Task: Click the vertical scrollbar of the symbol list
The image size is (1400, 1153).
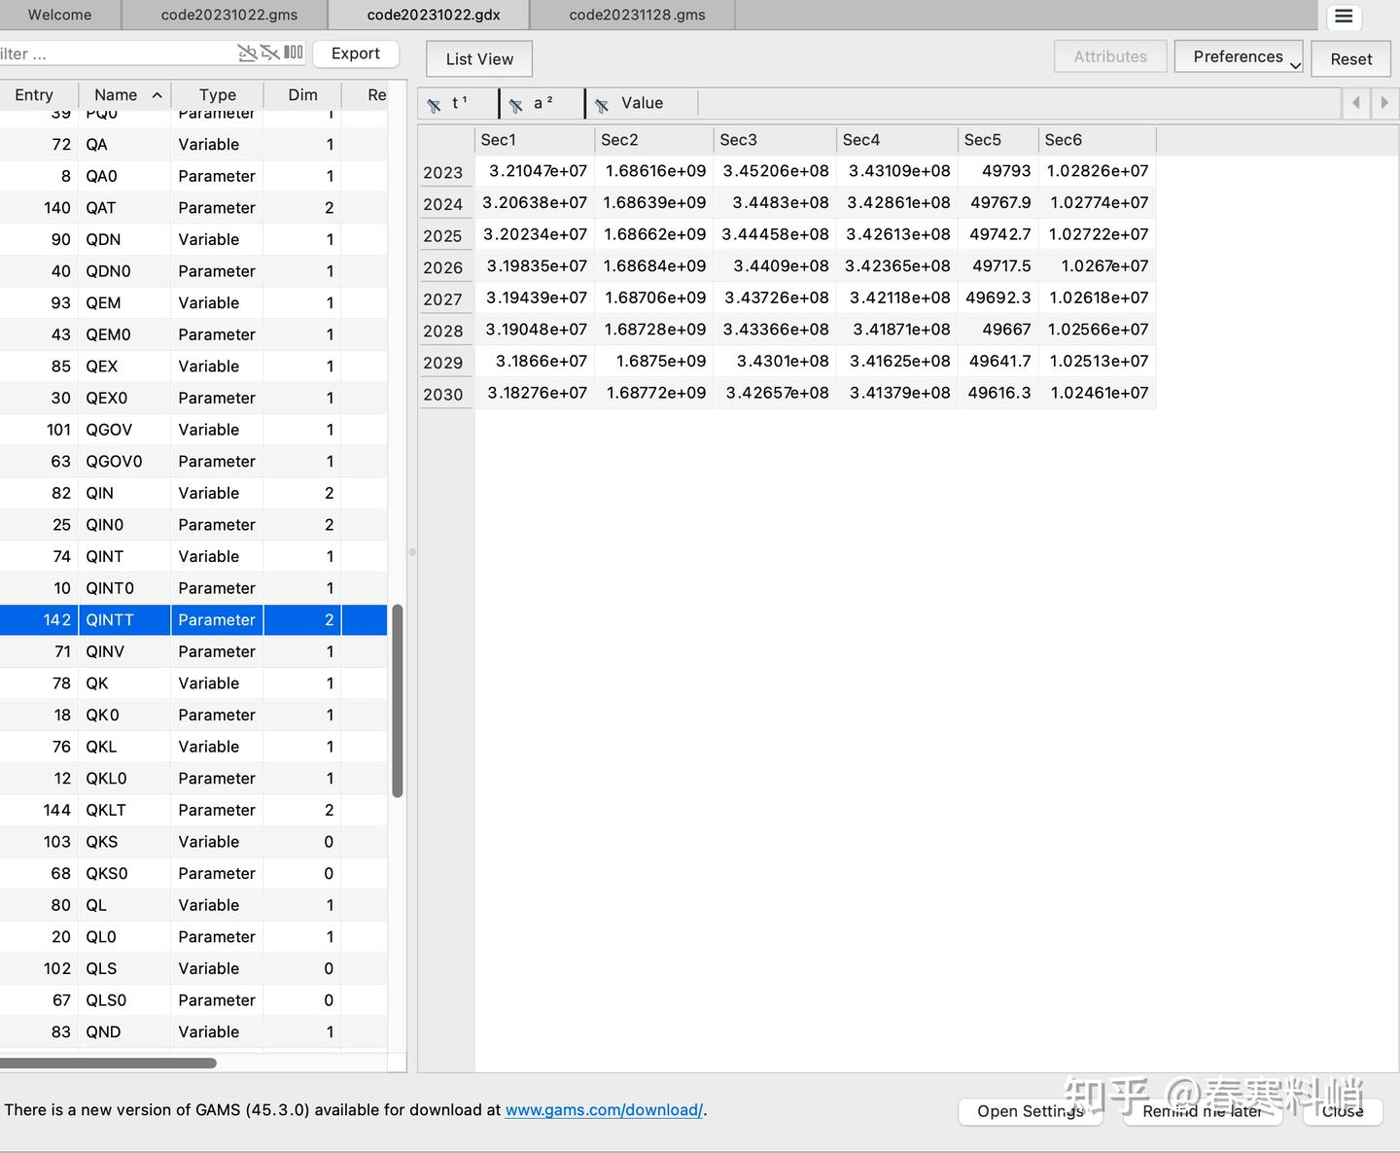Action: point(397,700)
